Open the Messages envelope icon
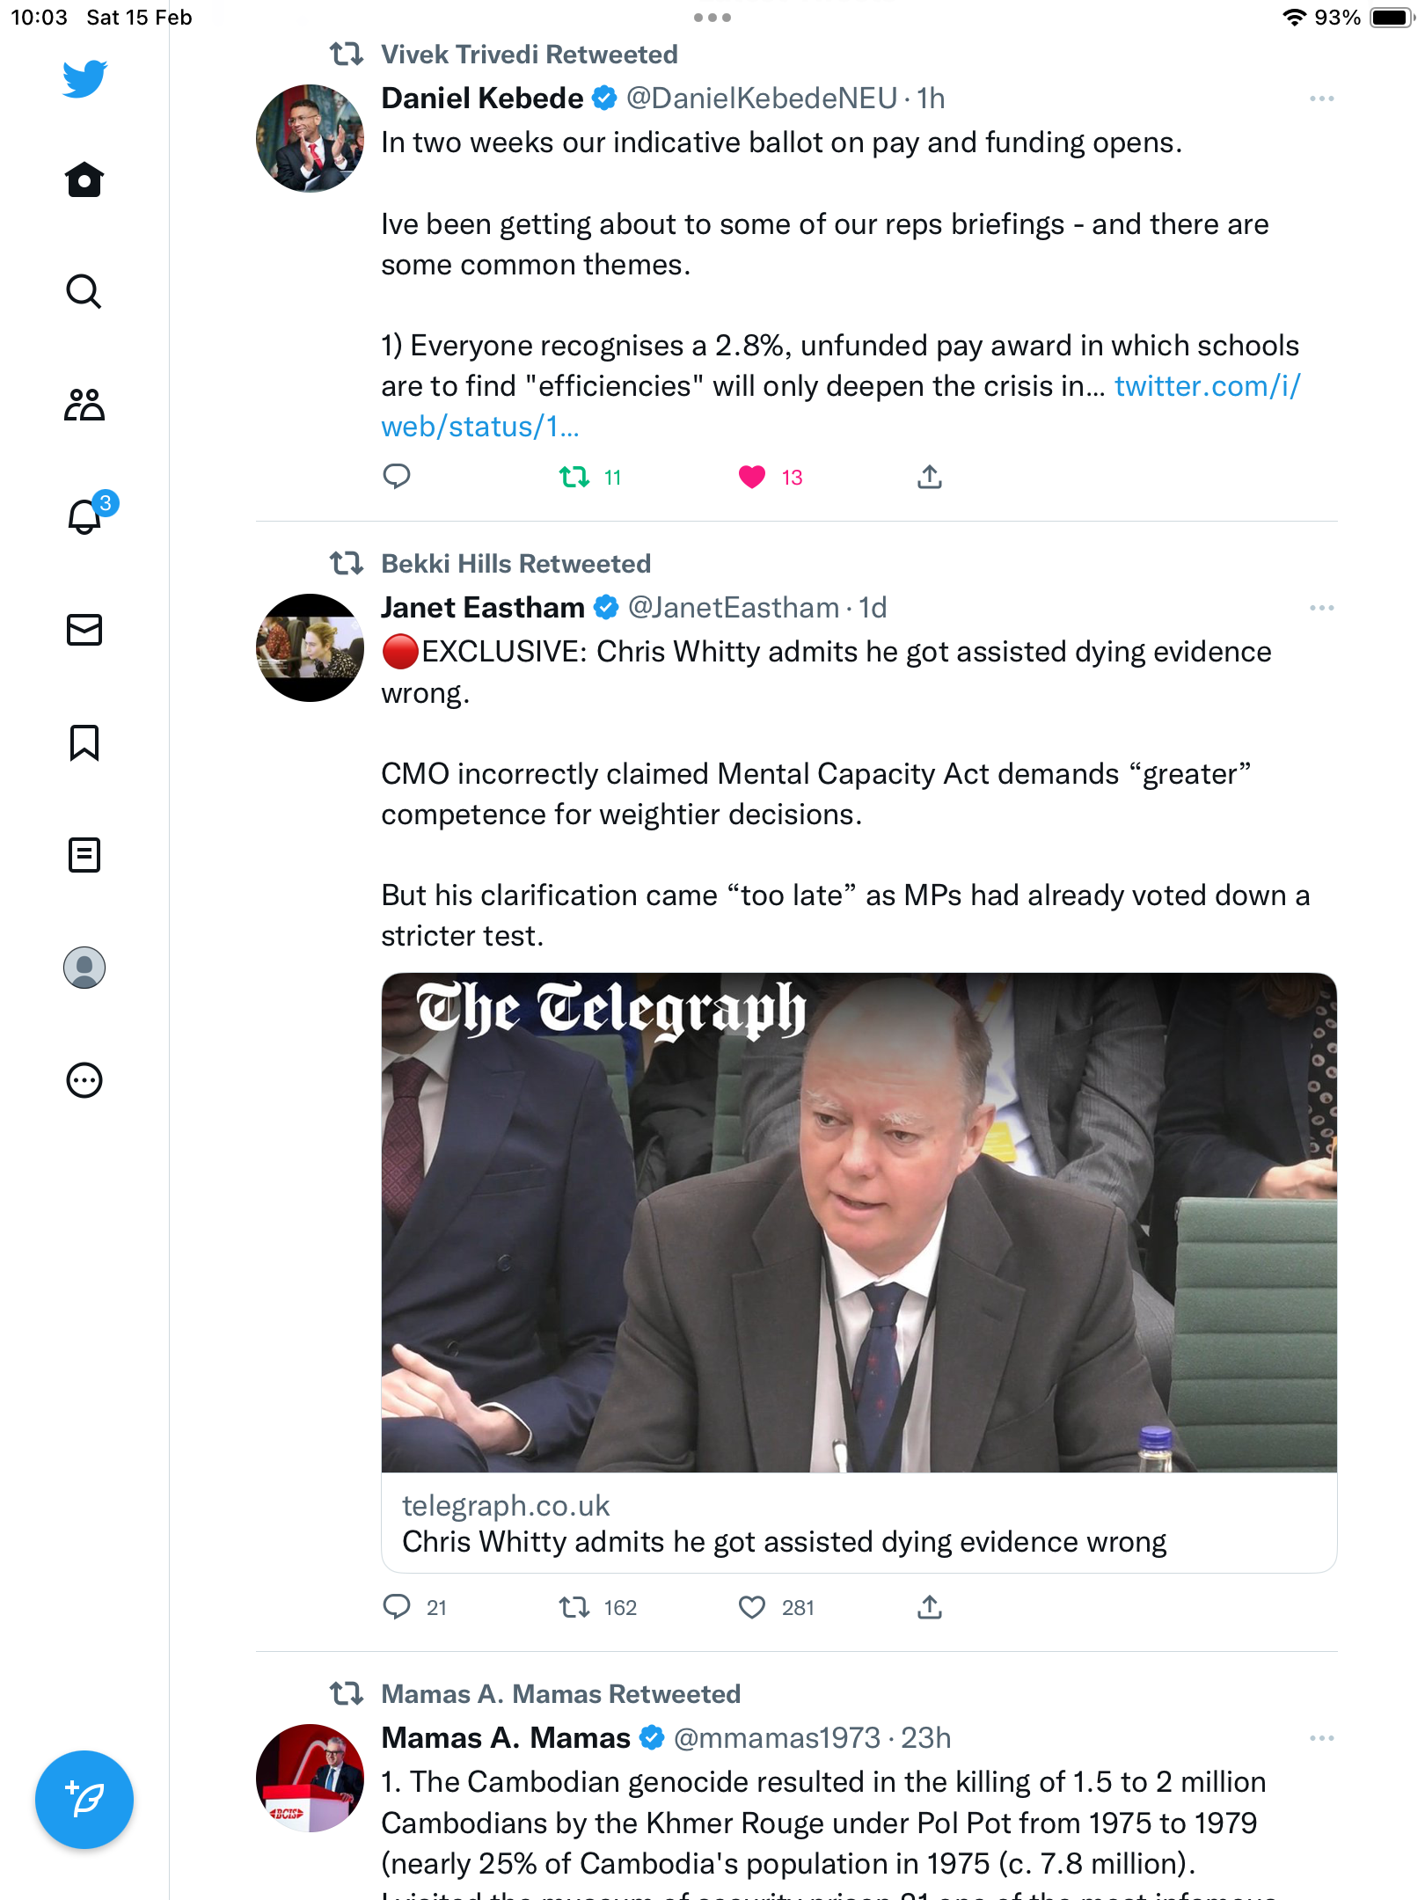 (x=84, y=630)
